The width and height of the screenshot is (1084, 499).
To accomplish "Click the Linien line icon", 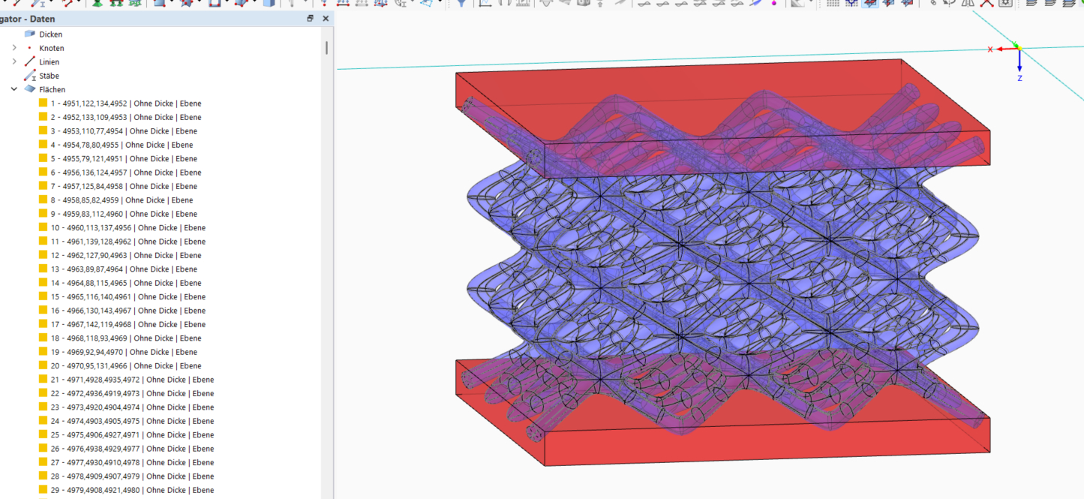I will 30,62.
